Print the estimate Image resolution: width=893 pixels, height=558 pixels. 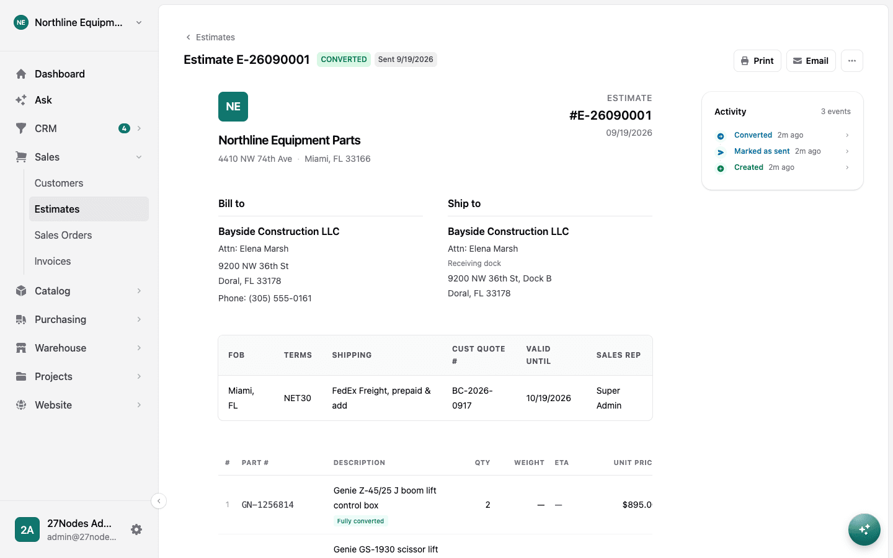coord(757,61)
